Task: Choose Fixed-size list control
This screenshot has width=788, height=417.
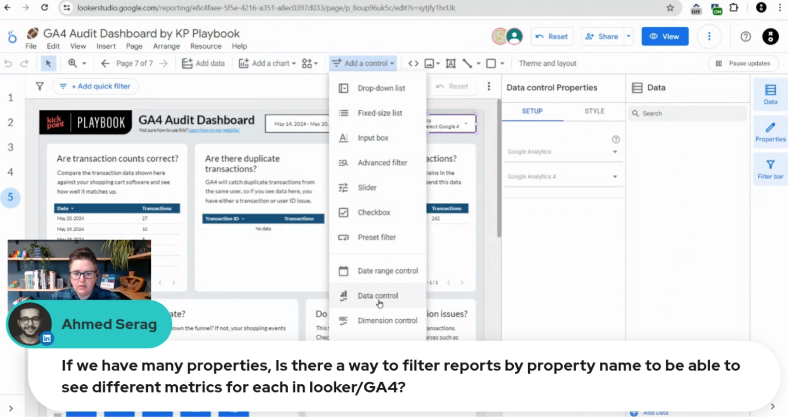Action: 378,113
